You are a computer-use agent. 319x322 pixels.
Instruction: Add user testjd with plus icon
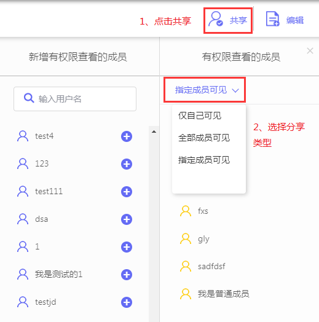coord(127,302)
